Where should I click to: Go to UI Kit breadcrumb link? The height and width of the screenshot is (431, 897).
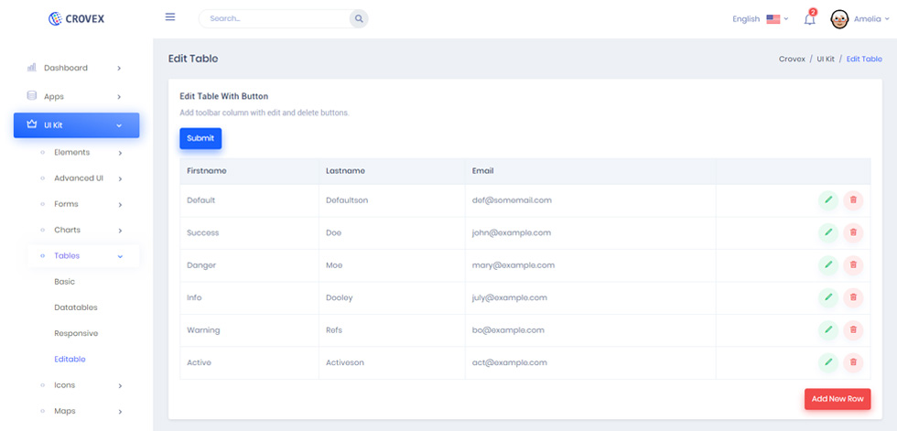tap(826, 59)
